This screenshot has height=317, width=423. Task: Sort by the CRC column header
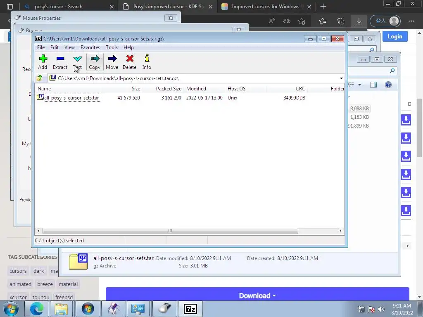287,89
